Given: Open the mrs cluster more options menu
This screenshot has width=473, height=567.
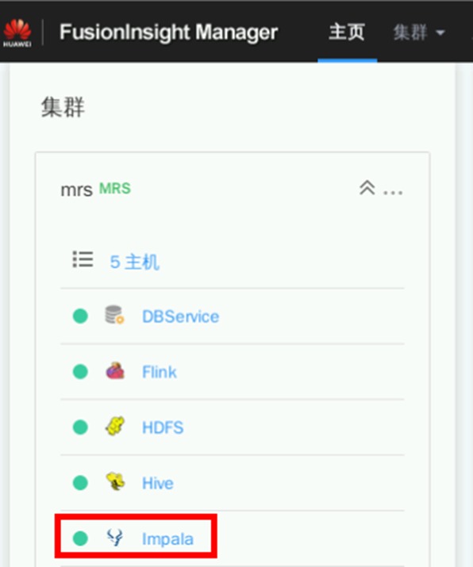Looking at the screenshot, I should pos(393,193).
